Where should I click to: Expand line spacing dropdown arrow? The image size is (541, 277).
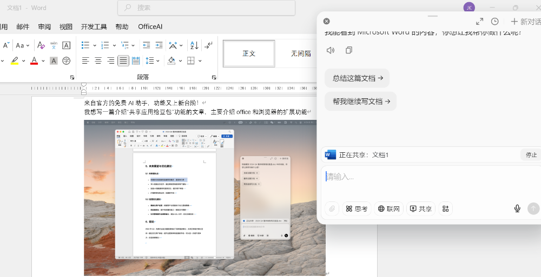tap(158, 61)
